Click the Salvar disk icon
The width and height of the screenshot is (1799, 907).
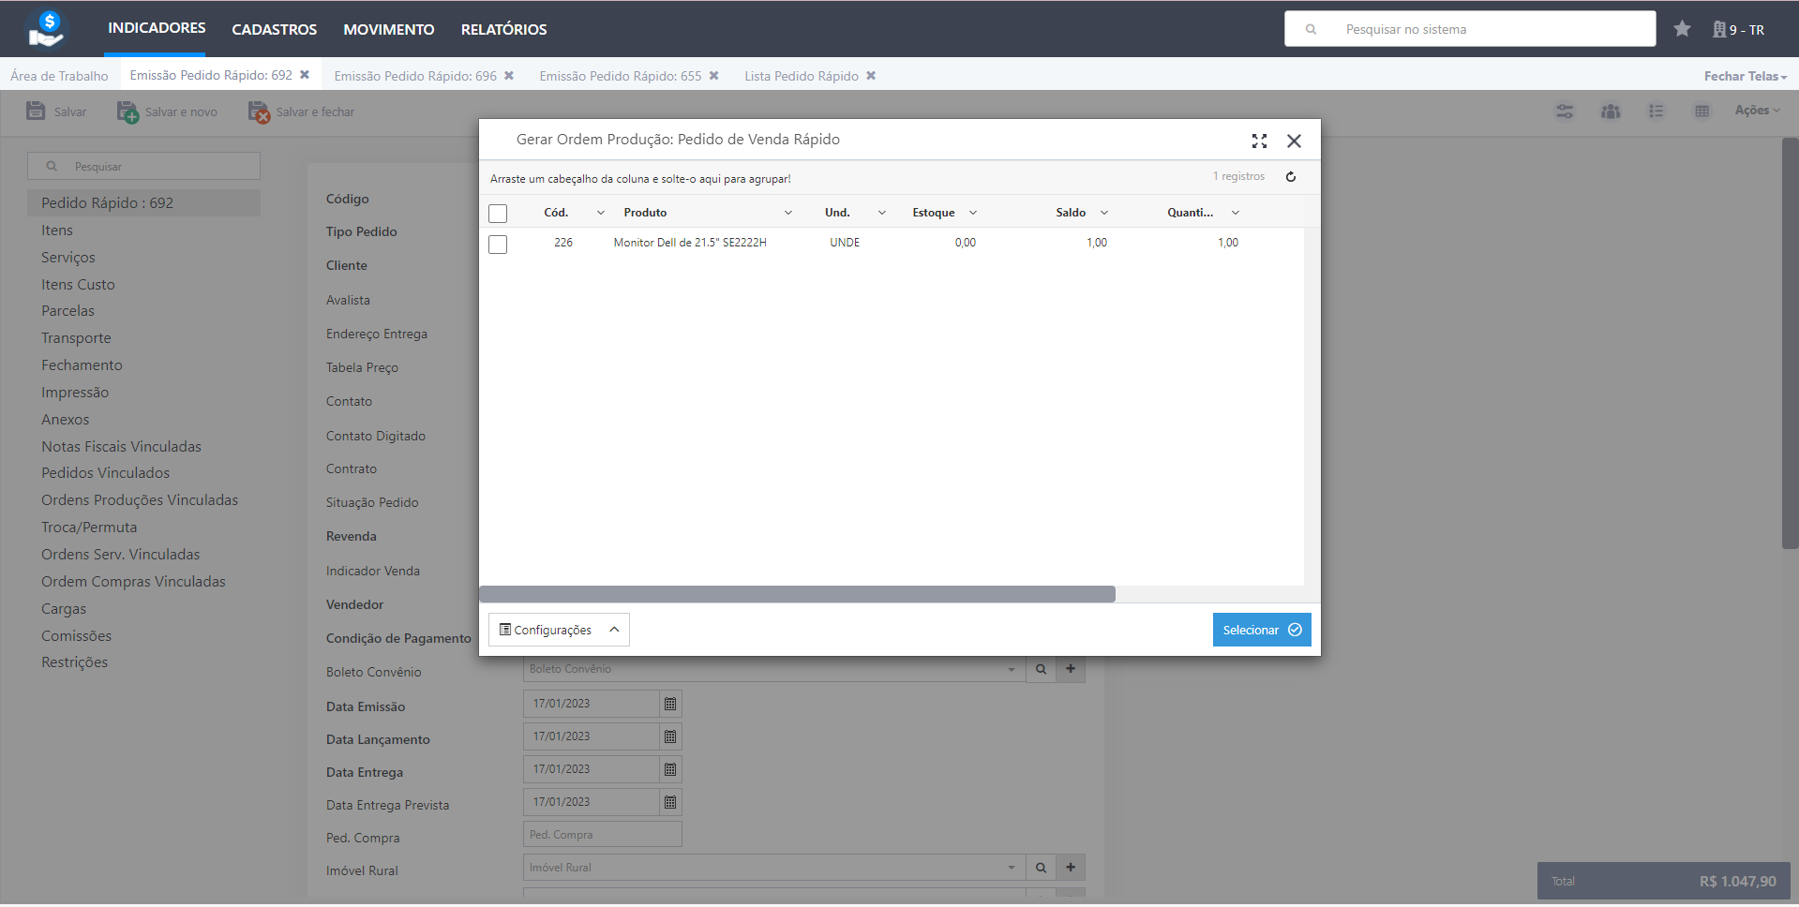36,111
